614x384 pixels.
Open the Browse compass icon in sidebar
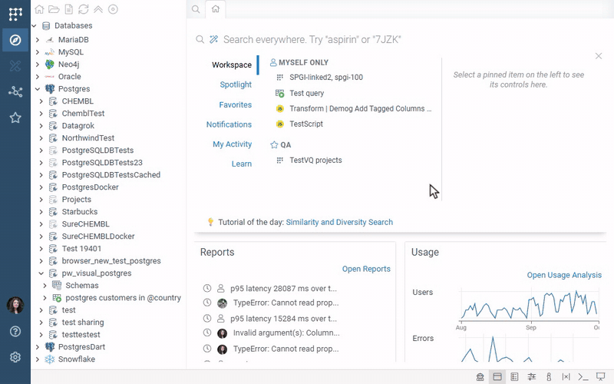(x=15, y=40)
